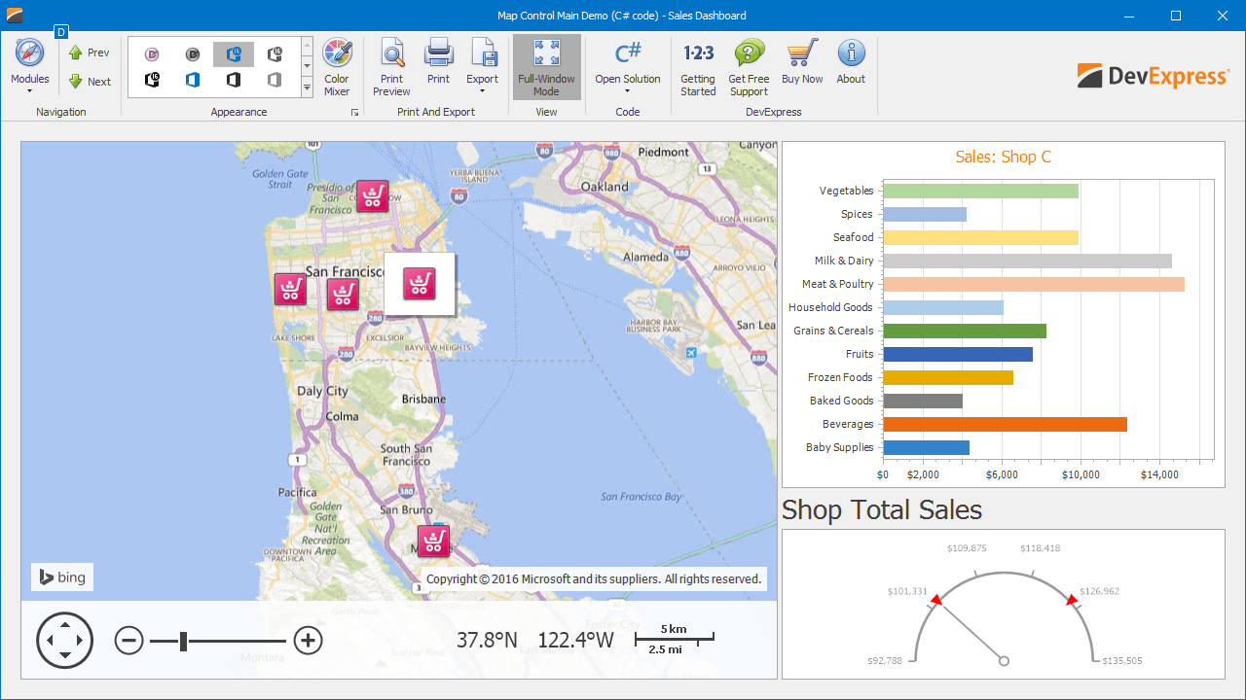Select the blue Office skin in gallery
Image resolution: width=1246 pixels, height=700 pixels.
(x=193, y=80)
